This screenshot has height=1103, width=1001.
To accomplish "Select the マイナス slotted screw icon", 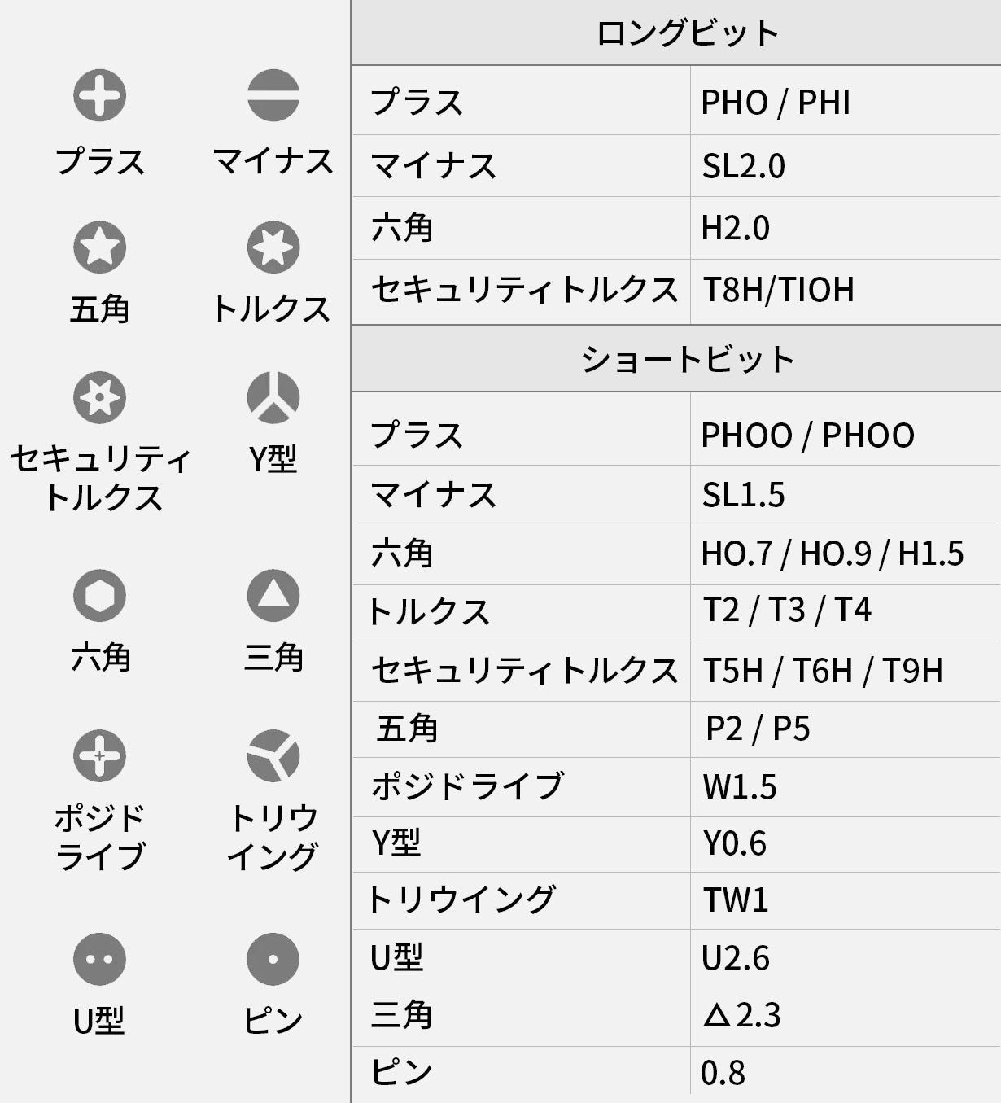I will pyautogui.click(x=273, y=95).
